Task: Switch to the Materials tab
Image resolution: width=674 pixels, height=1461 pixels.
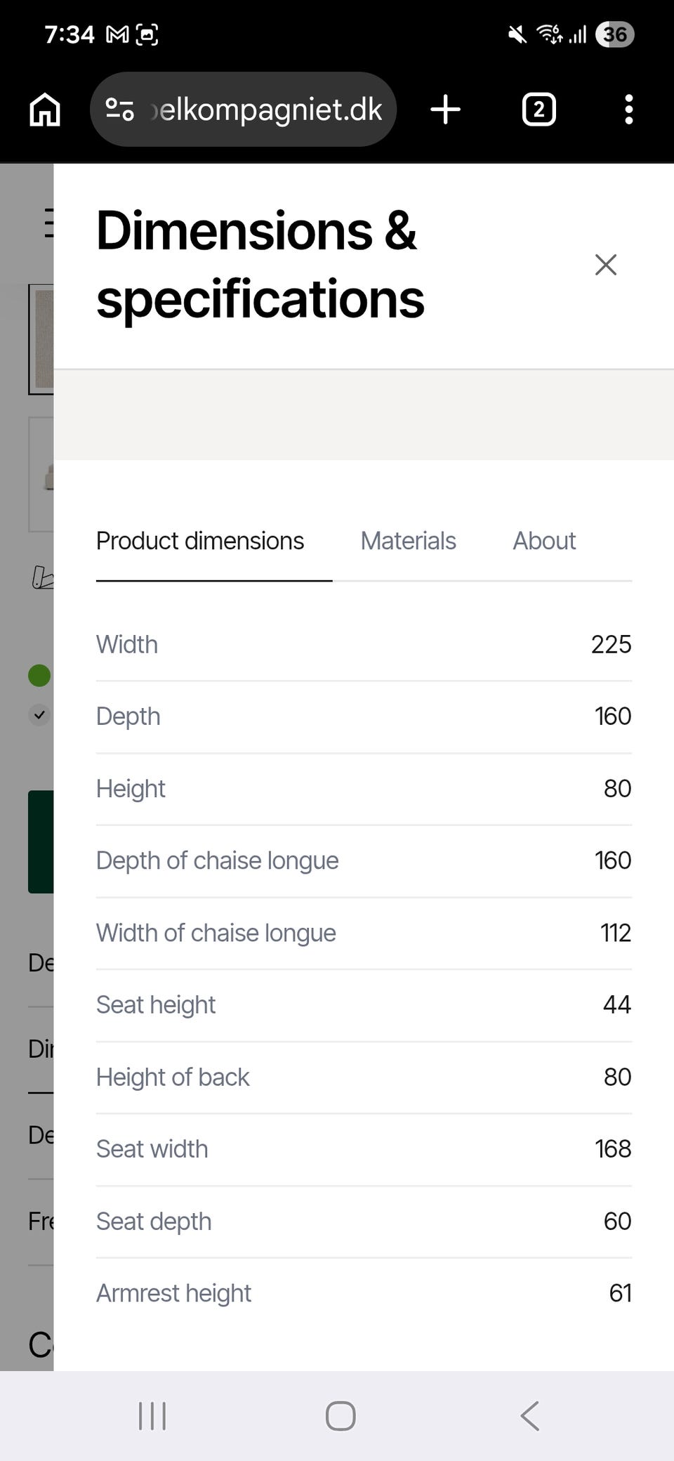Action: tap(408, 541)
